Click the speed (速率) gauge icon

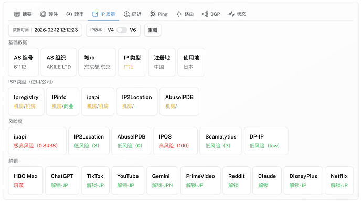pos(69,14)
